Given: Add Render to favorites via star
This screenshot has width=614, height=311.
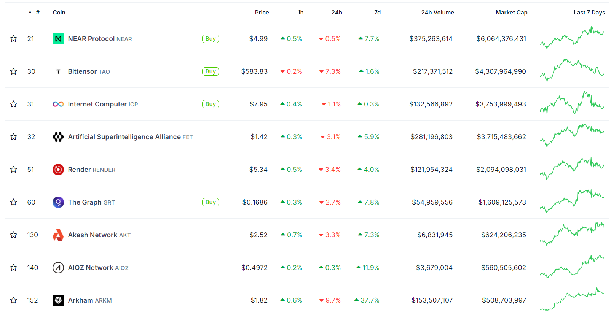Looking at the screenshot, I should click(14, 170).
